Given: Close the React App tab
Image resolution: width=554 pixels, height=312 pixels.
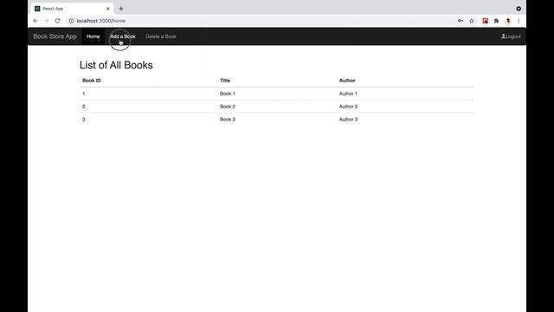Looking at the screenshot, I should (x=107, y=9).
